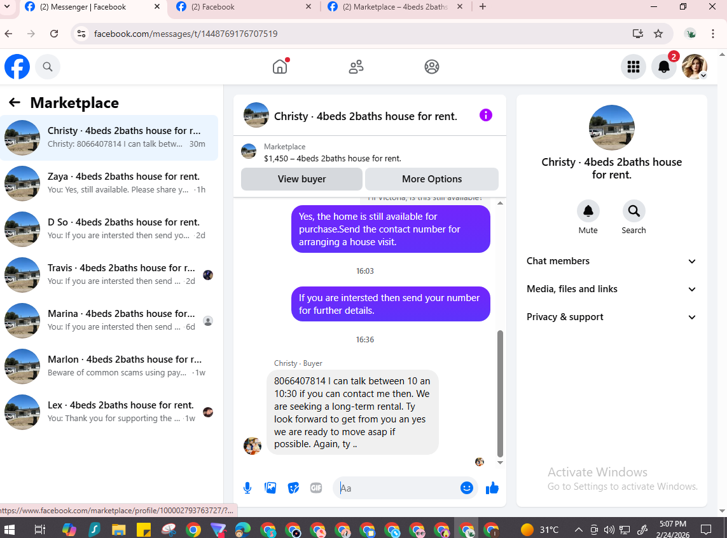This screenshot has width=727, height=538.
Task: Open Chrome's three-dot menu
Action: click(x=712, y=33)
